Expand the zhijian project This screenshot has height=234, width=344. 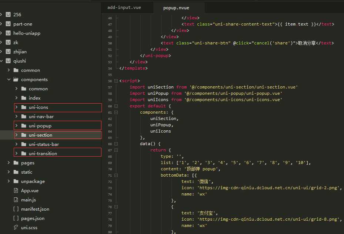1,51
